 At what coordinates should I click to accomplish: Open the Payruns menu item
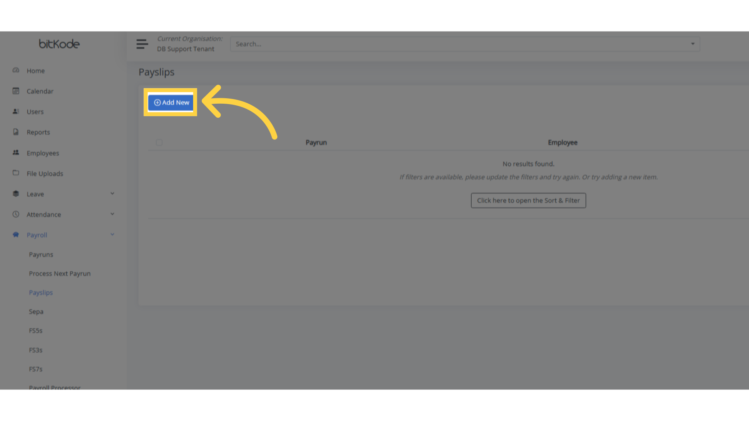pos(41,254)
